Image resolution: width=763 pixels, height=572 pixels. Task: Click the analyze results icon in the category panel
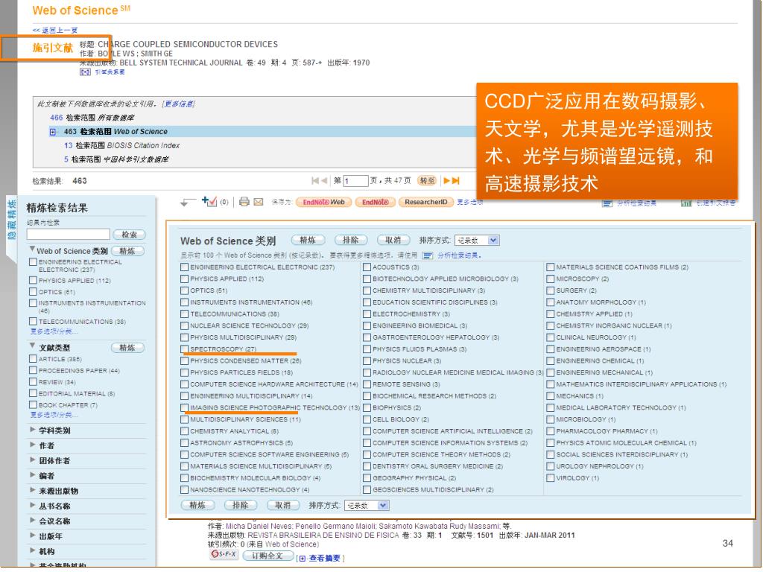tap(428, 256)
